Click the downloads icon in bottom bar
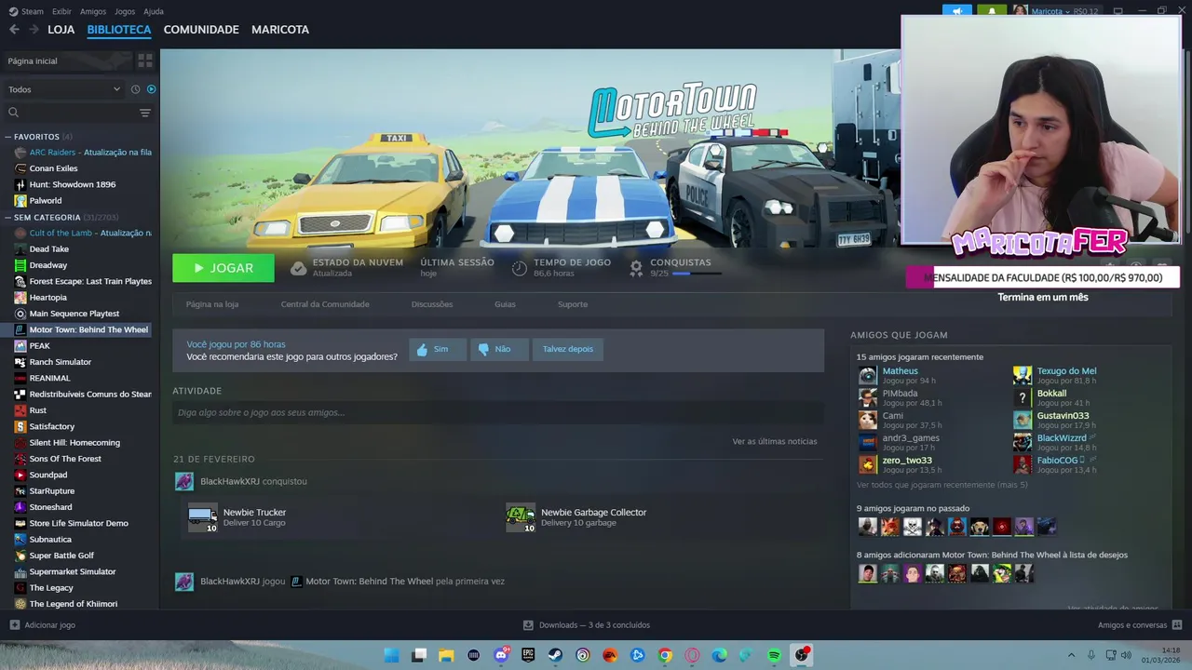The width and height of the screenshot is (1192, 670). [x=528, y=625]
